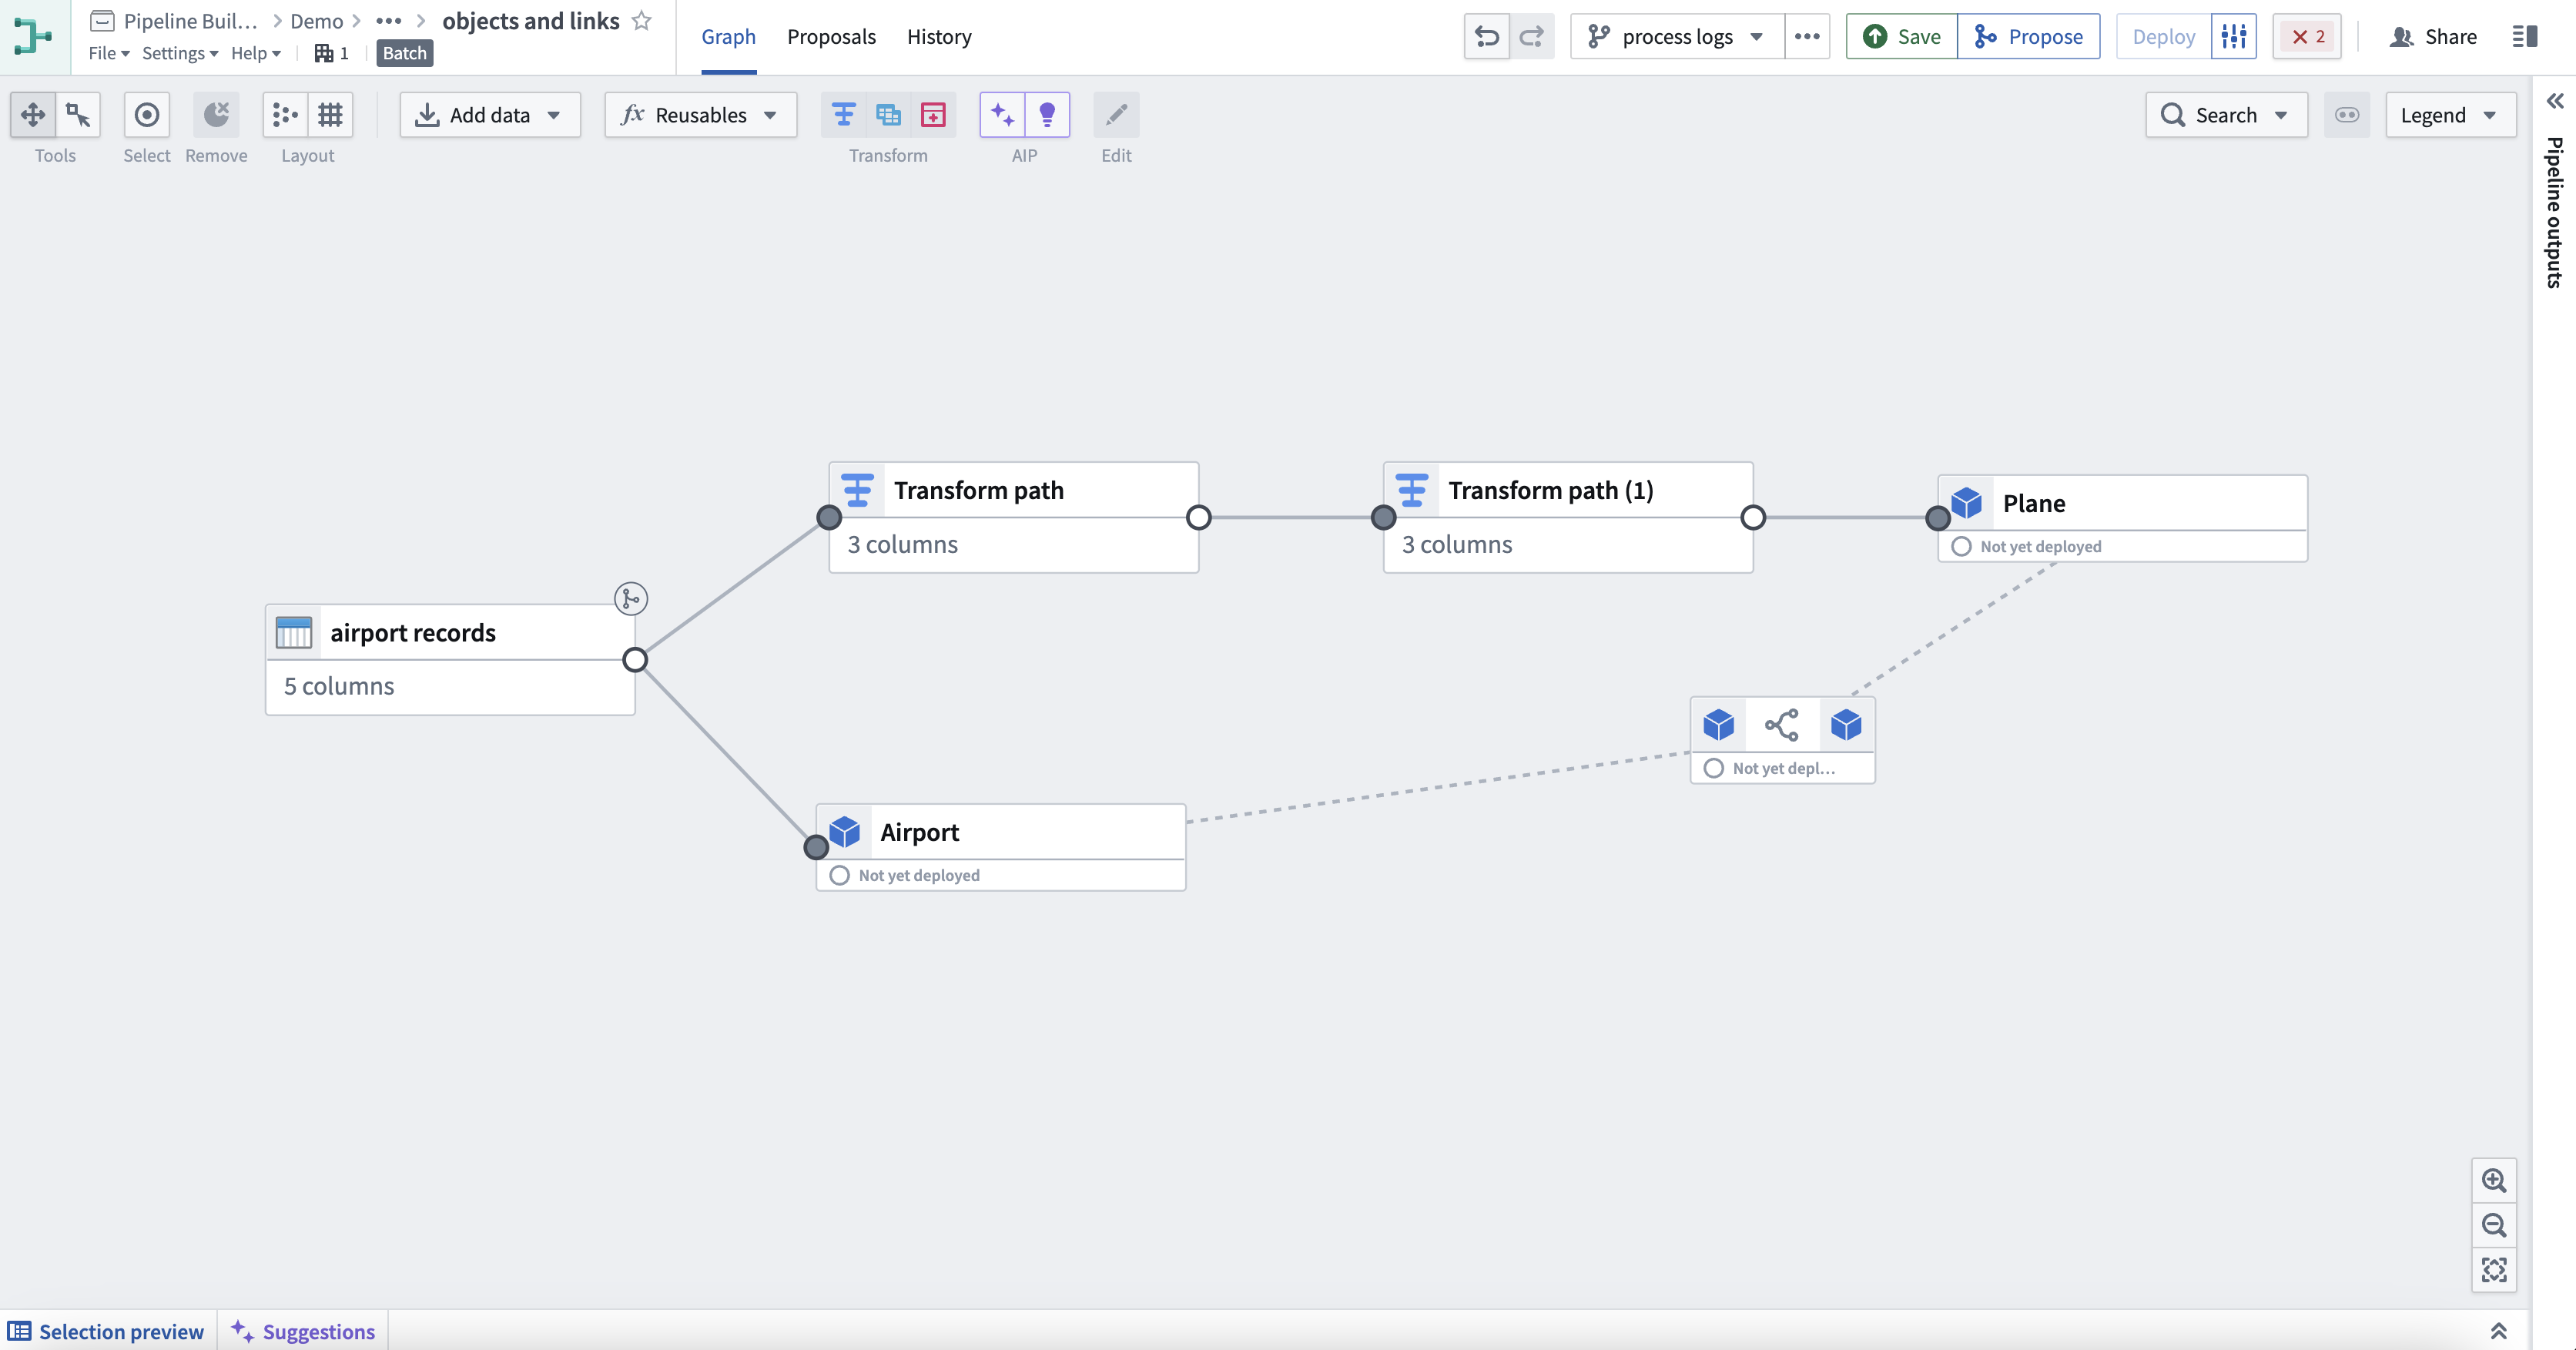Click the Propose button
The width and height of the screenshot is (2576, 1350).
click(x=2029, y=37)
